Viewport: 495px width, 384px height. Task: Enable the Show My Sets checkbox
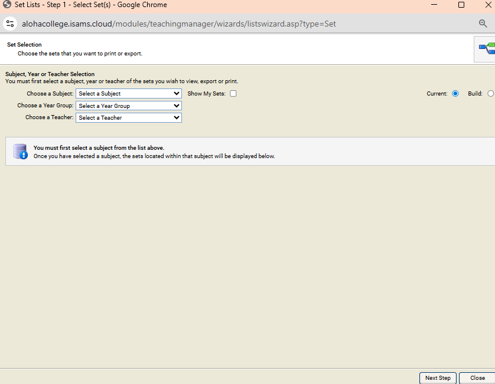(x=233, y=94)
